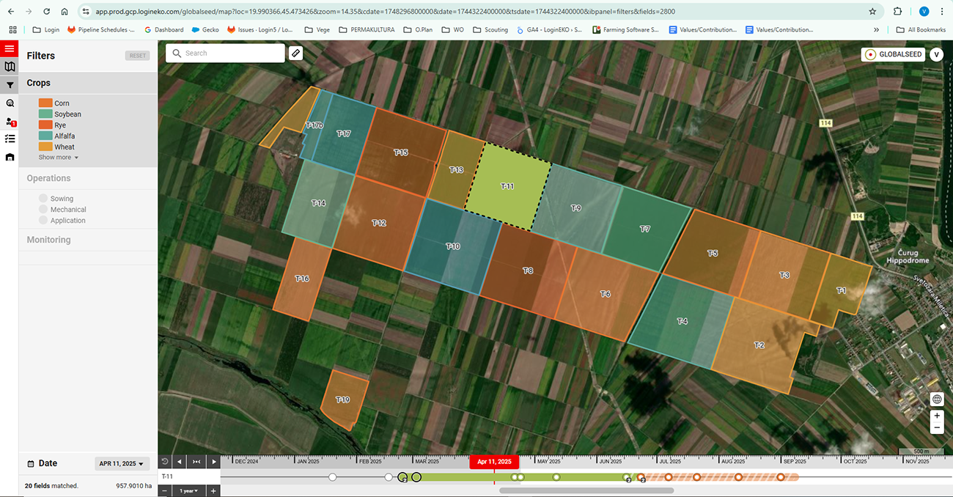Viewport: 953px width, 497px height.
Task: Zoom out on the map
Action: [x=937, y=427]
